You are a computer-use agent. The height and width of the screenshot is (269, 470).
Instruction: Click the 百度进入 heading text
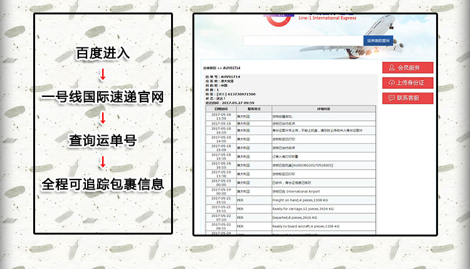(x=103, y=53)
